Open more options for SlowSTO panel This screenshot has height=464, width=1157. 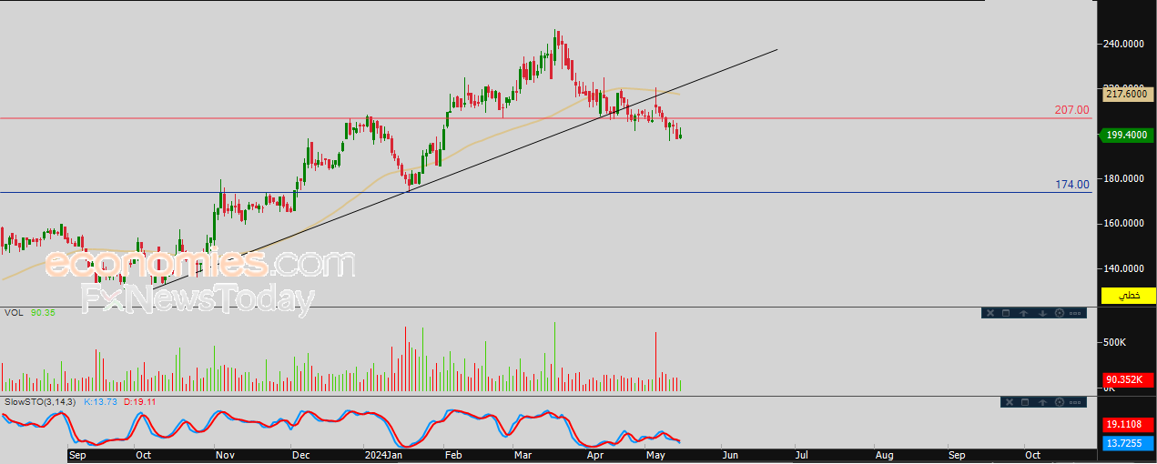pyautogui.click(x=1075, y=402)
